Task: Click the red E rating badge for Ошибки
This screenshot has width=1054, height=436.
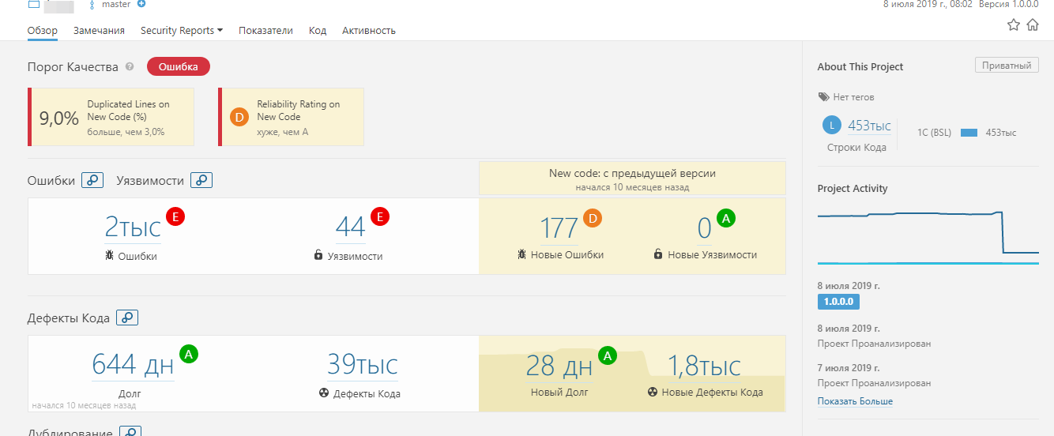Action: [x=175, y=216]
